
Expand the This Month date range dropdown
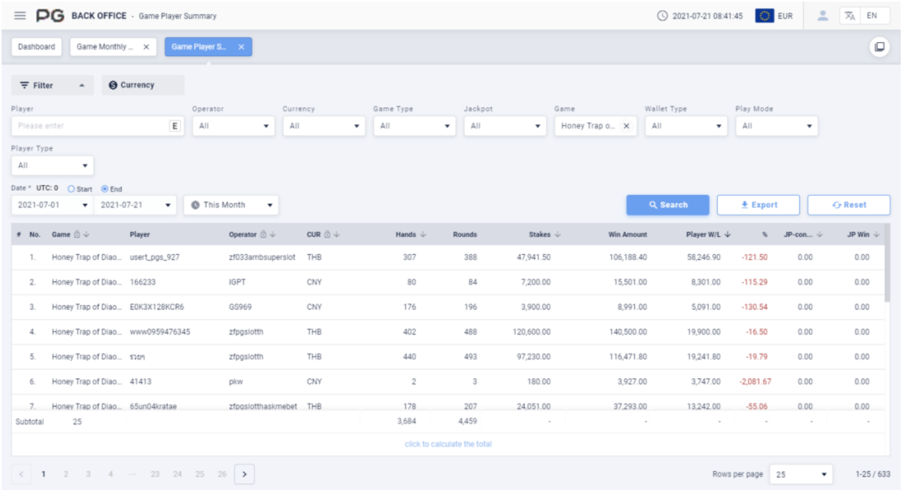click(231, 205)
